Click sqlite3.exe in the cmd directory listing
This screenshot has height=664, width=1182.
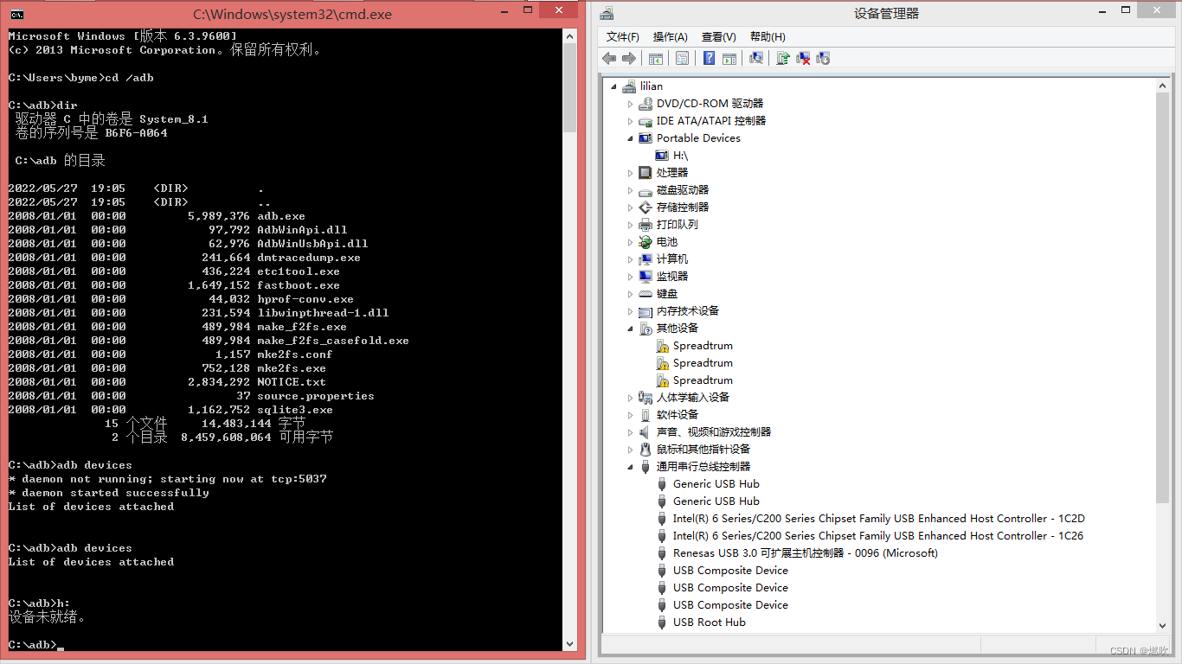coord(295,410)
